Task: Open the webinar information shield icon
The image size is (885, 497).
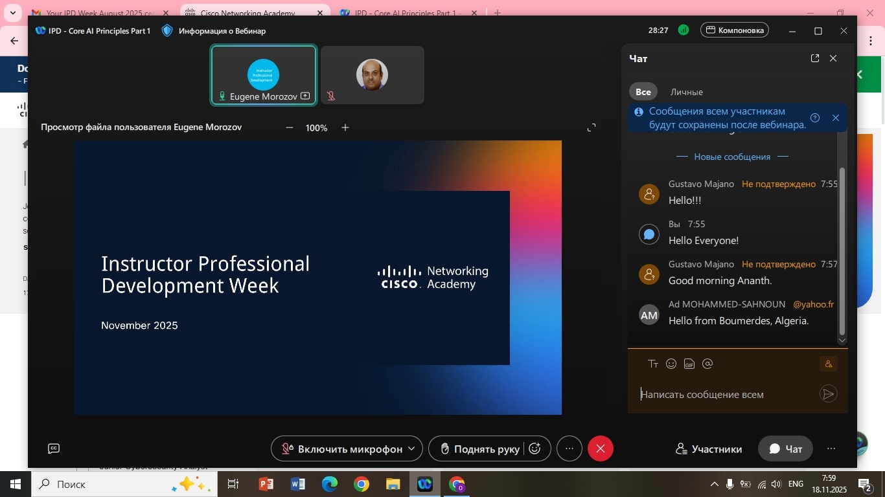Action: 167,30
